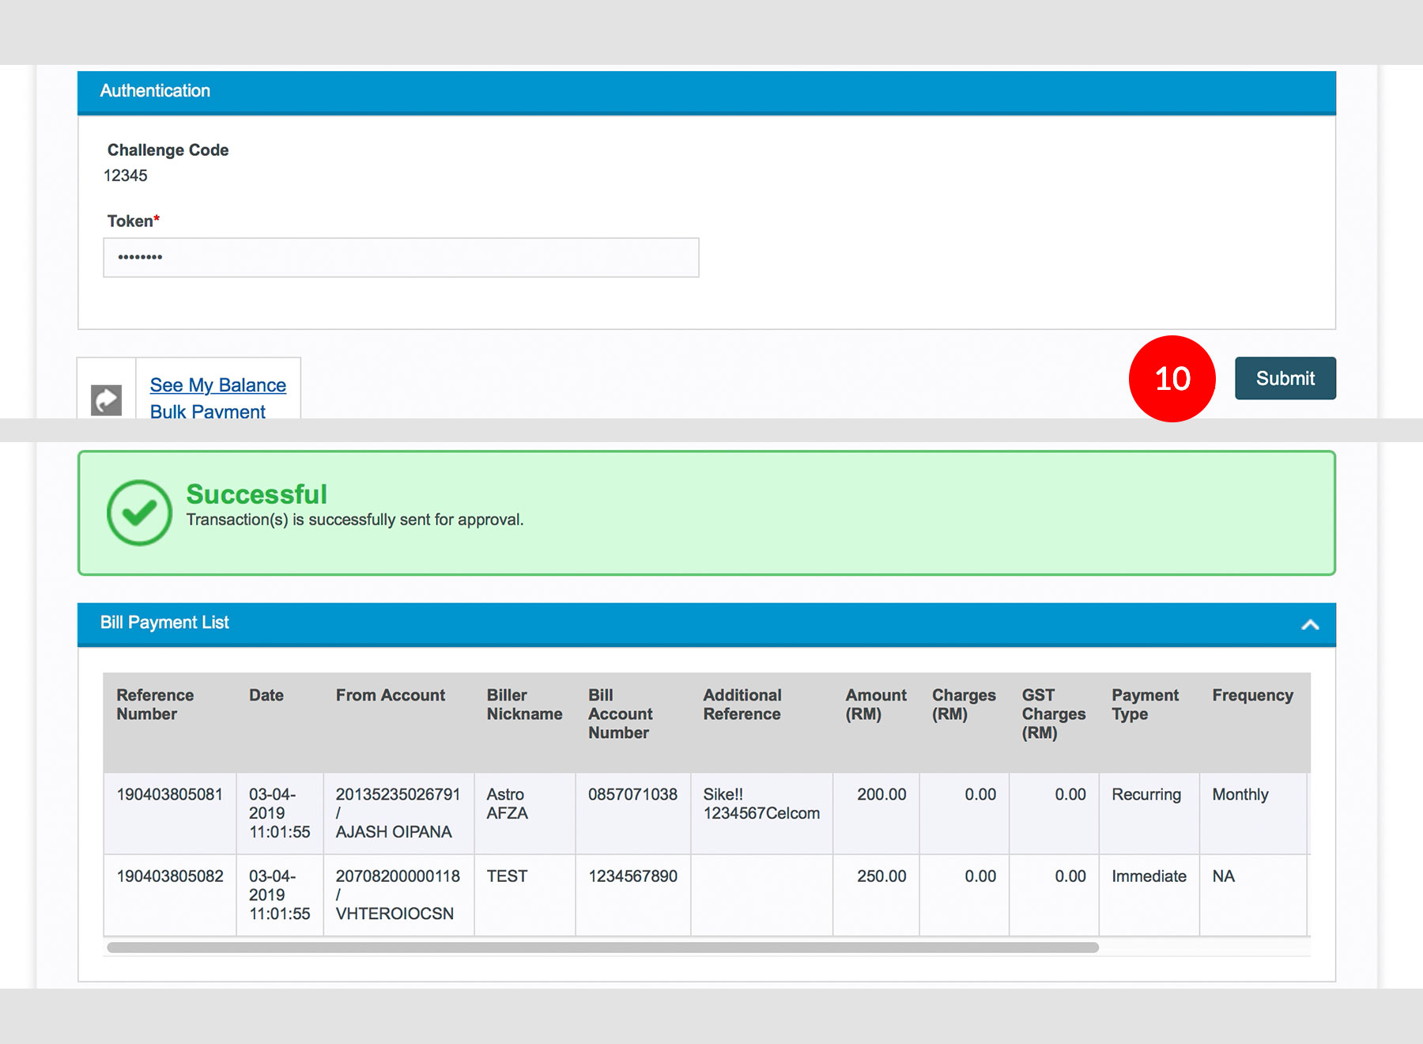Click the Date column header
This screenshot has height=1044, width=1423.
(266, 695)
